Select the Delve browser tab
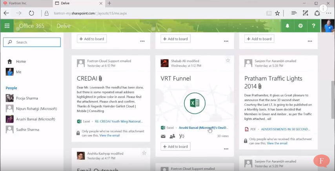Viewport: 335px width, 171px height. 78,3
